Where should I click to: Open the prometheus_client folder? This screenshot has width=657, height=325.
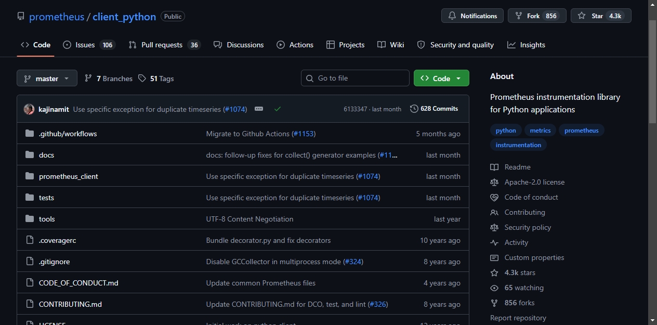click(69, 176)
